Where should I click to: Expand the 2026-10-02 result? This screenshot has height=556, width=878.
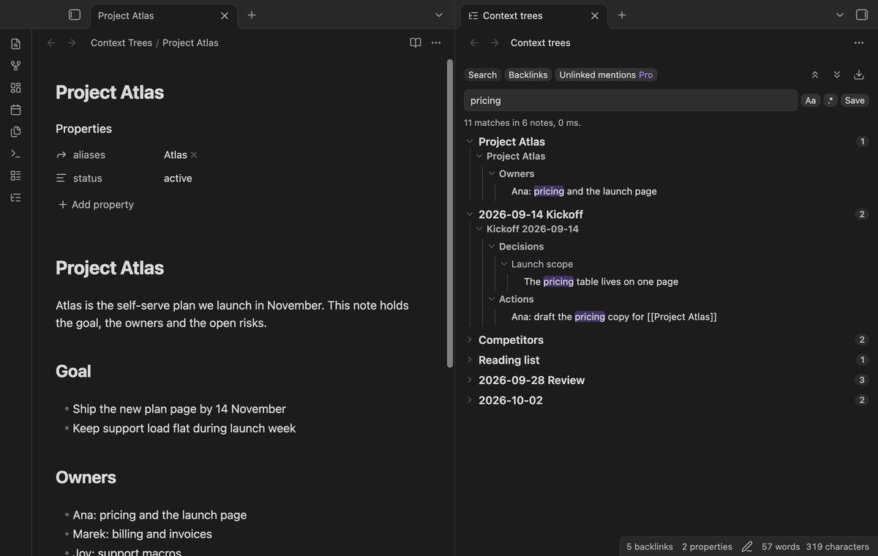click(470, 400)
